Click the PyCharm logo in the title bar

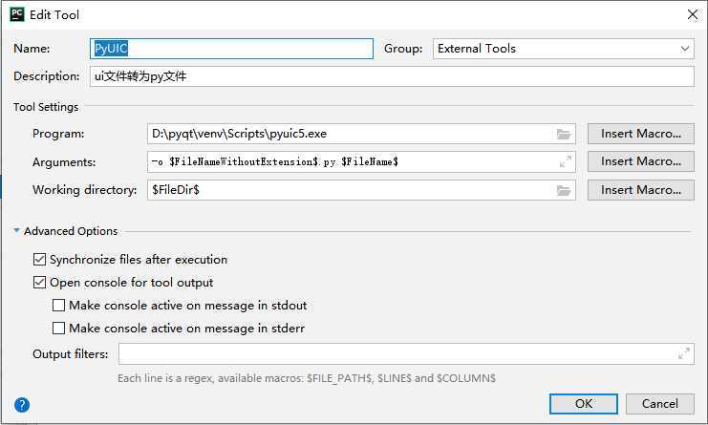click(17, 14)
